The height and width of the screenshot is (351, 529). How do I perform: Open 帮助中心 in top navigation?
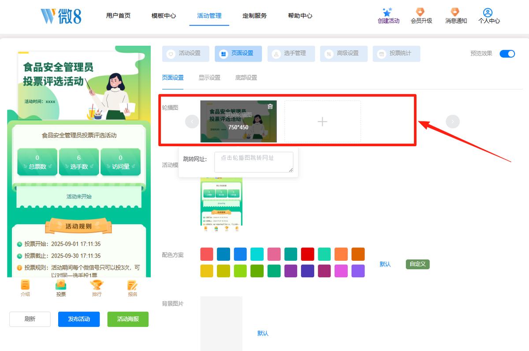tap(300, 16)
